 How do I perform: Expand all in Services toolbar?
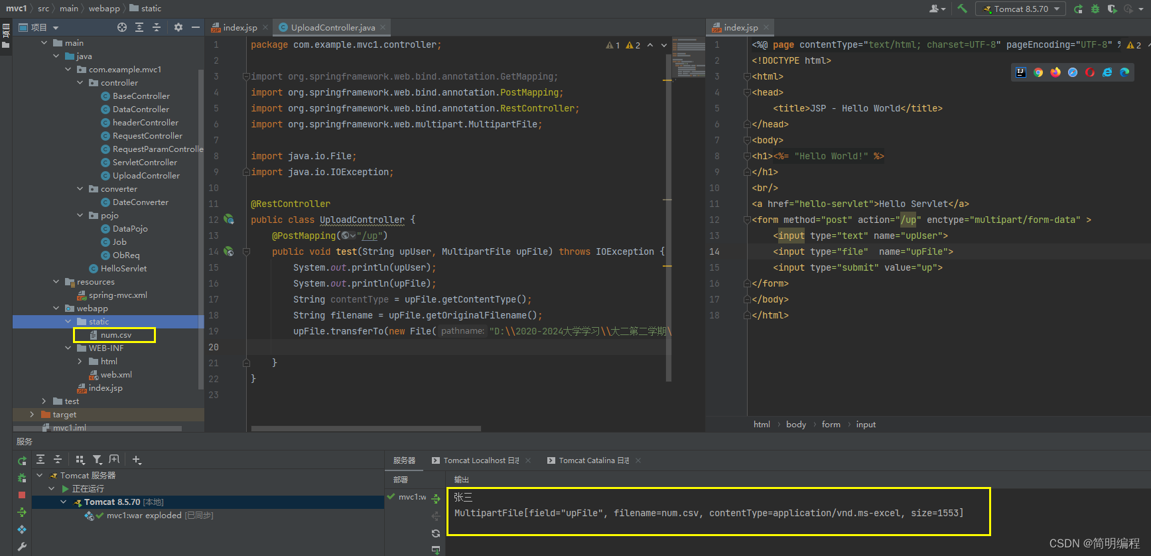[40, 459]
